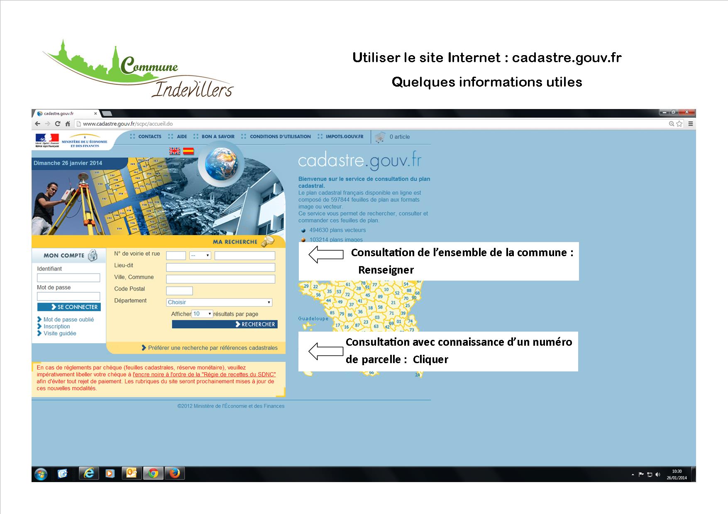Expand the street number suffix dropdown
The width and height of the screenshot is (728, 514).
200,255
